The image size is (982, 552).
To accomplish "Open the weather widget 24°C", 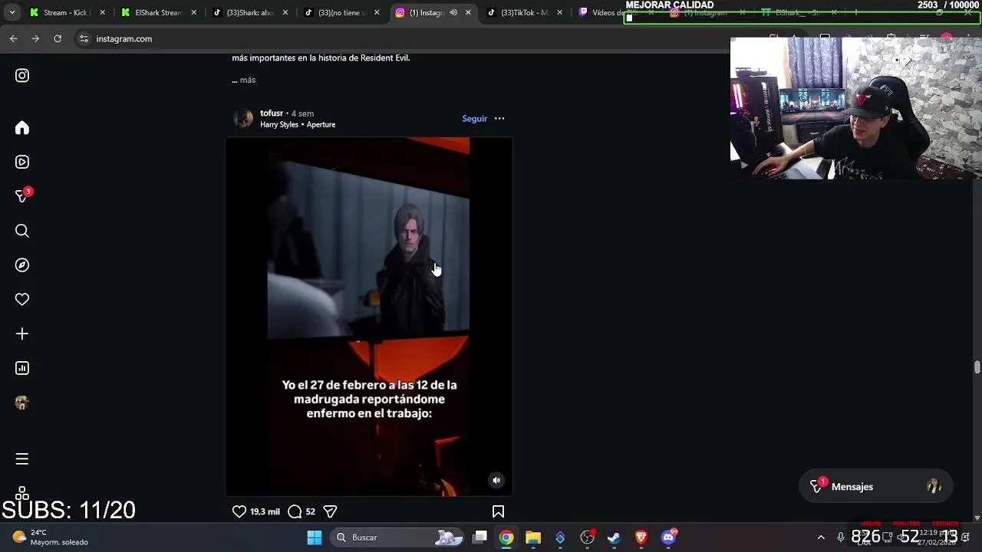I will tap(50, 537).
